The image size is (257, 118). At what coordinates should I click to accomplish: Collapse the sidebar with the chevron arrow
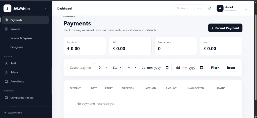(x=46, y=9)
